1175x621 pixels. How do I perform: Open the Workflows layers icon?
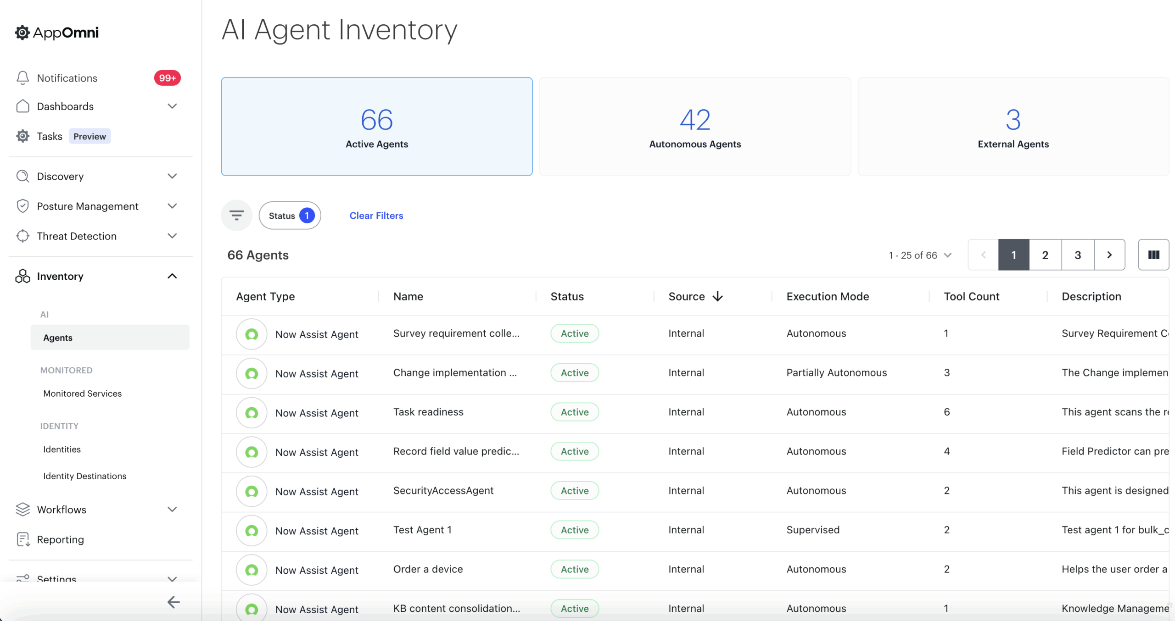tap(22, 509)
